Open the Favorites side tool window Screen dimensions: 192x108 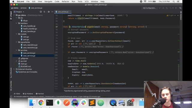[x=11, y=85]
